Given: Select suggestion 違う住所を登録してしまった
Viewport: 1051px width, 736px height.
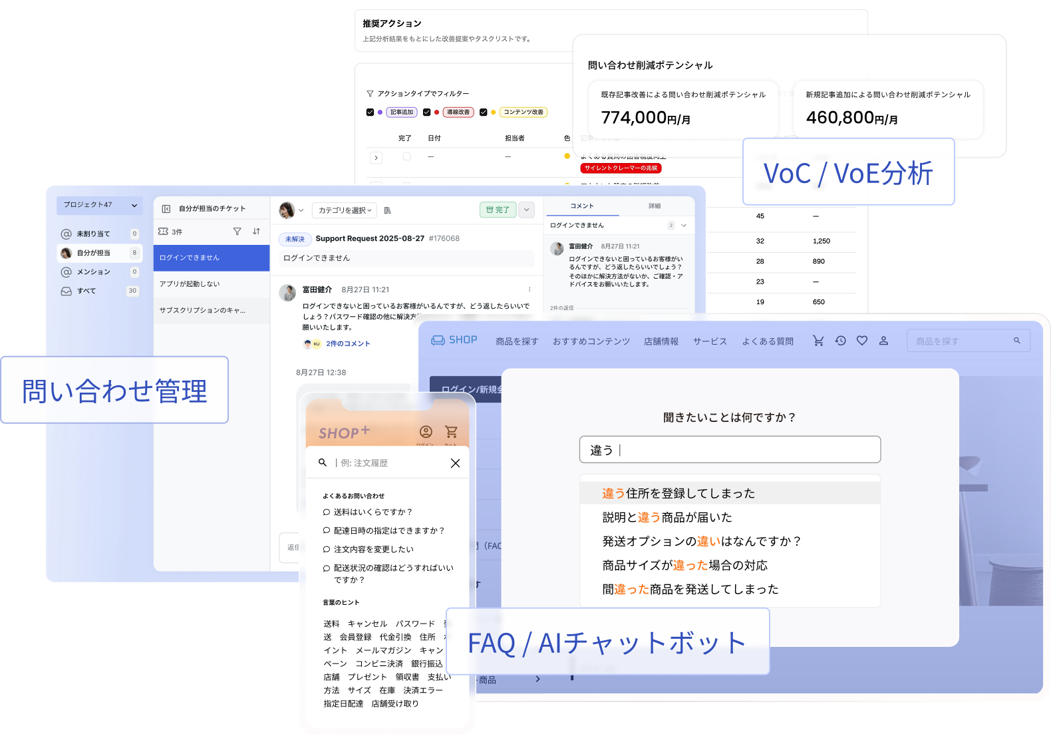Looking at the screenshot, I should 730,493.
